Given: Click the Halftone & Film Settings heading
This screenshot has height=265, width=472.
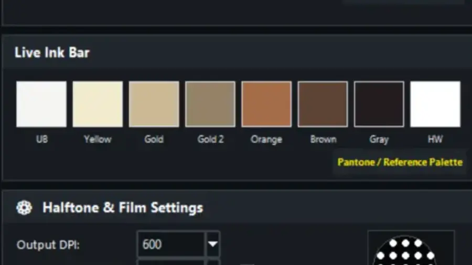Looking at the screenshot, I should click(x=123, y=207).
